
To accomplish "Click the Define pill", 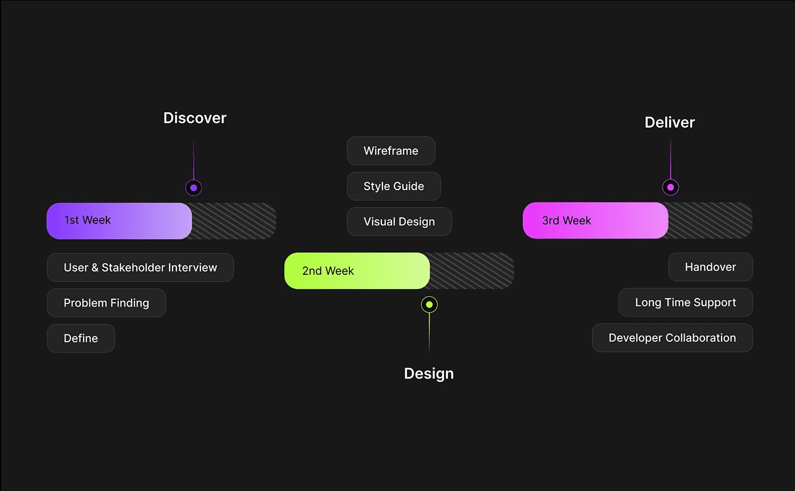I will tap(81, 338).
